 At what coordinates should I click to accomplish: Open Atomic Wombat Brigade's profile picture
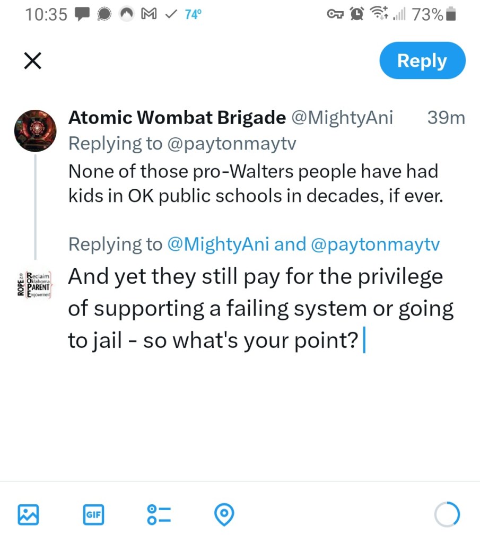click(x=34, y=131)
